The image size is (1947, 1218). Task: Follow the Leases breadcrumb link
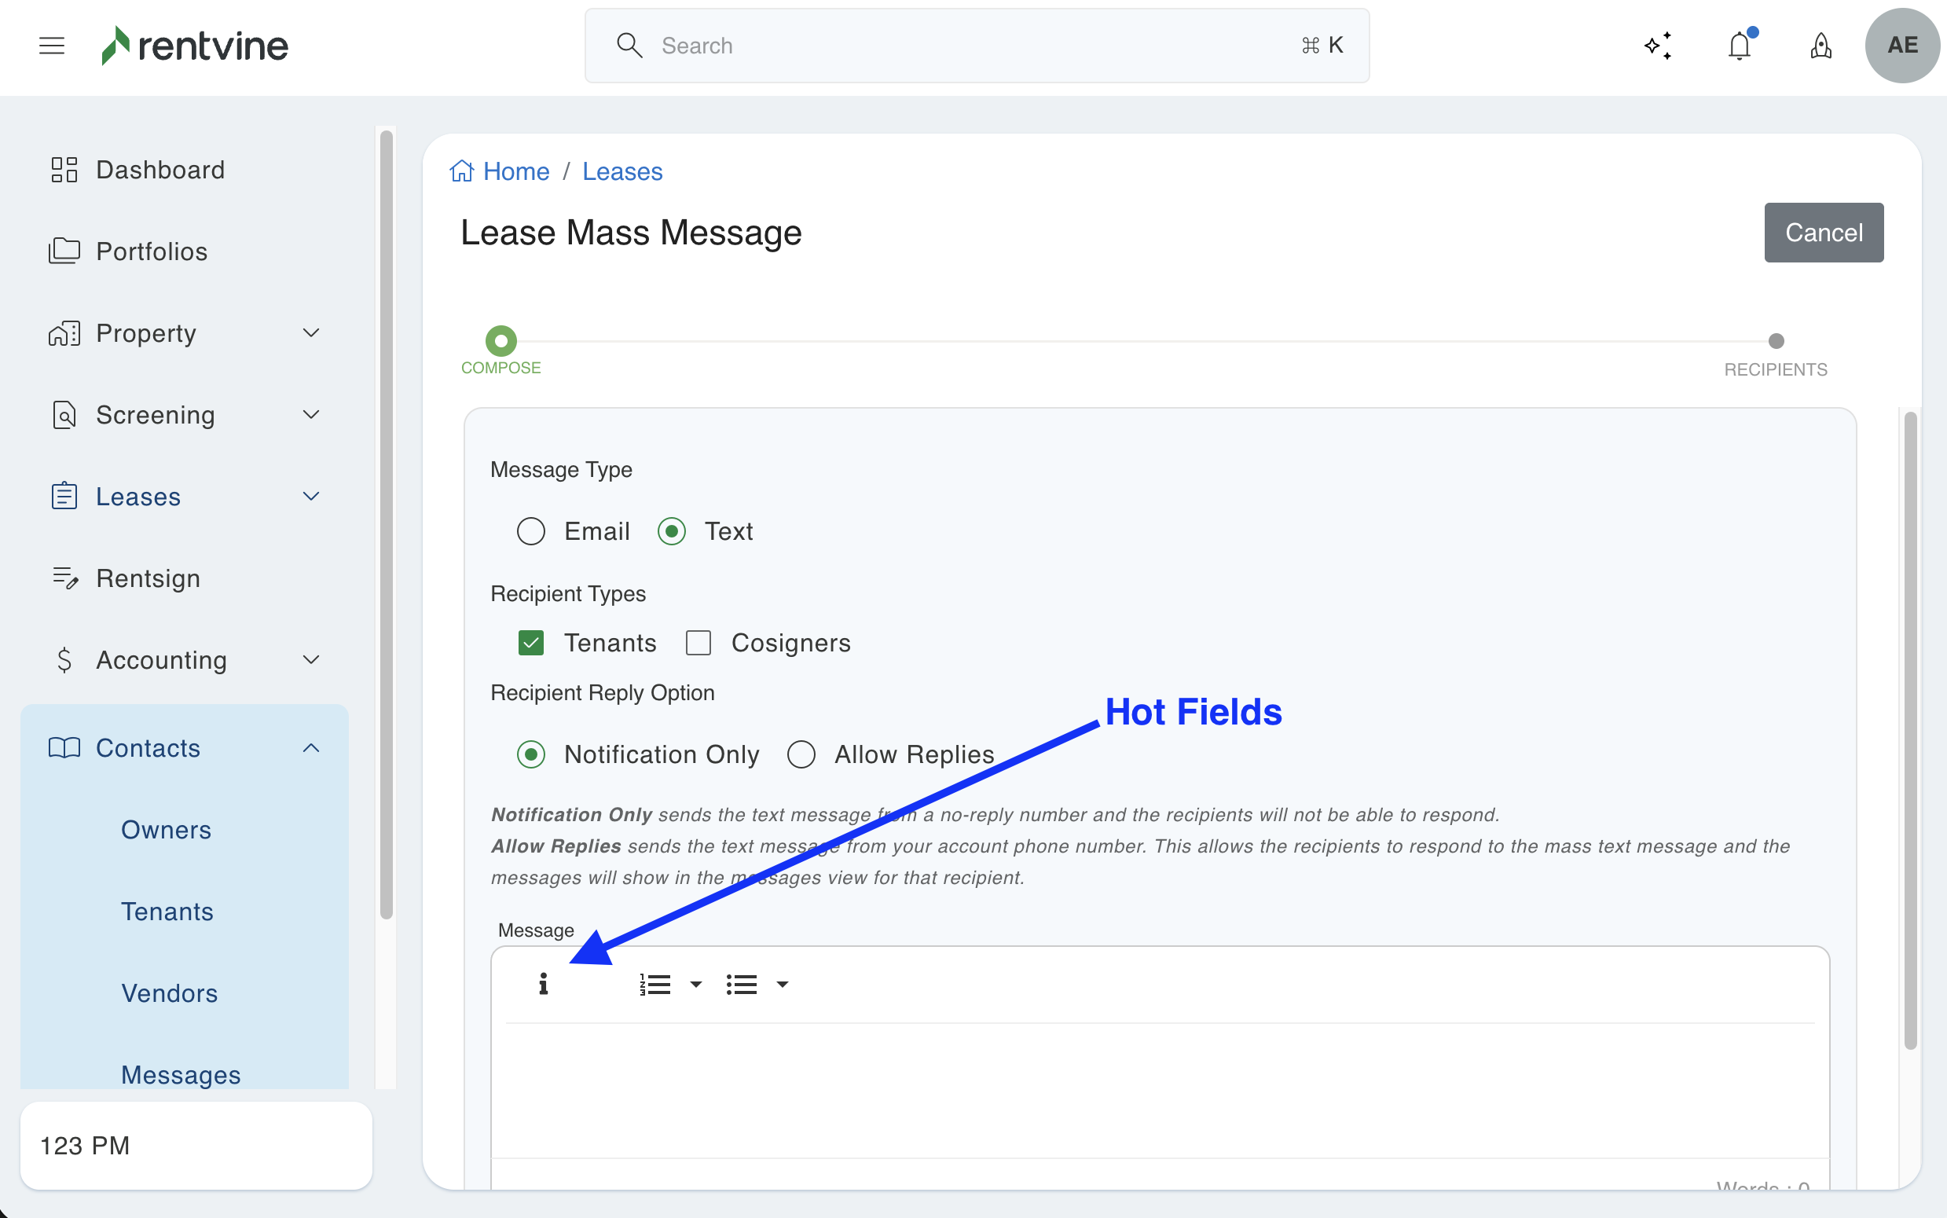coord(621,171)
